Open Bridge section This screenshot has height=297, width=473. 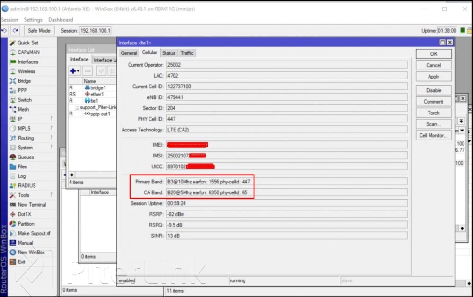pos(24,81)
